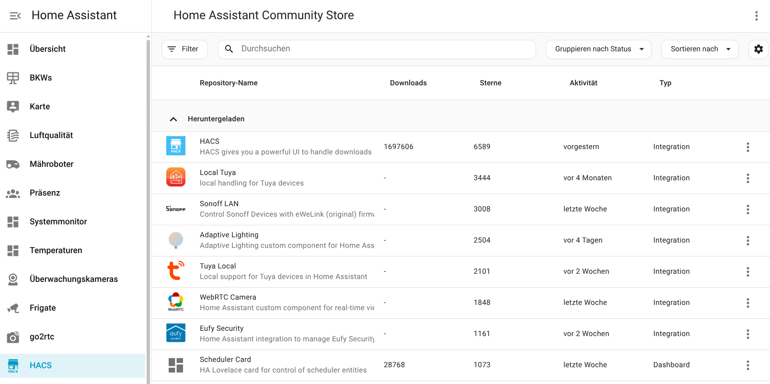Open the three-dot menu for HACS row
This screenshot has height=384, width=770.
(748, 147)
